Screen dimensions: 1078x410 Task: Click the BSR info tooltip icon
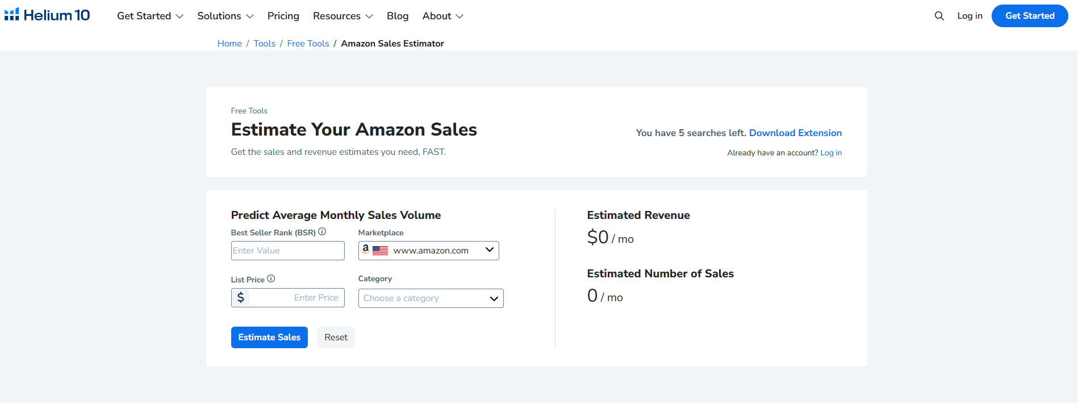[x=322, y=231]
